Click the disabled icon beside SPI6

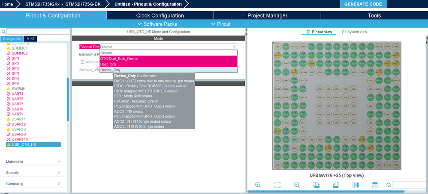coord(9,83)
